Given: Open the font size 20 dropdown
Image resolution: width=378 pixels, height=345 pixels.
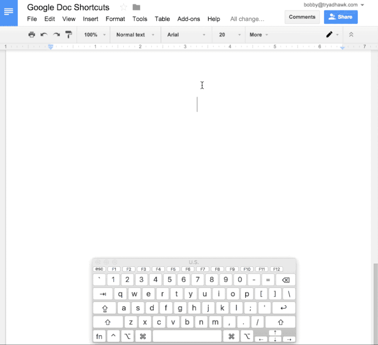Looking at the screenshot, I should (230, 35).
